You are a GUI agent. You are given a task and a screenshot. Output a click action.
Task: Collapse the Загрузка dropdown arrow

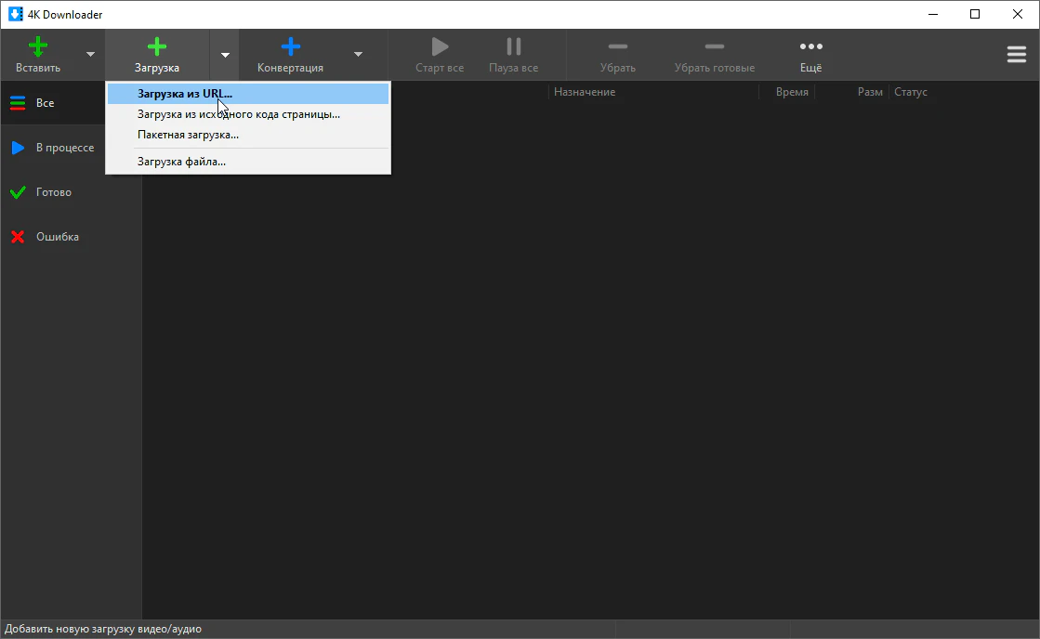tap(226, 55)
